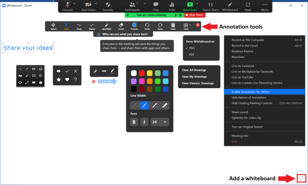Close the annotation toolbar with red X
This screenshot has height=185, width=308.
click(198, 25)
